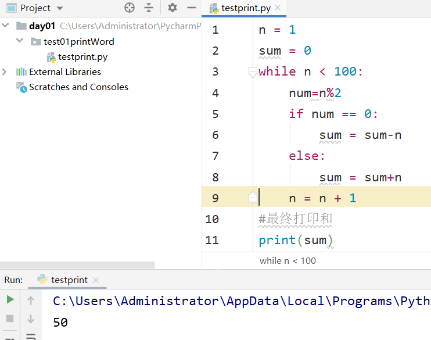This screenshot has width=431, height=340.
Task: Click 'num=n%2' on line 4
Action: [315, 93]
